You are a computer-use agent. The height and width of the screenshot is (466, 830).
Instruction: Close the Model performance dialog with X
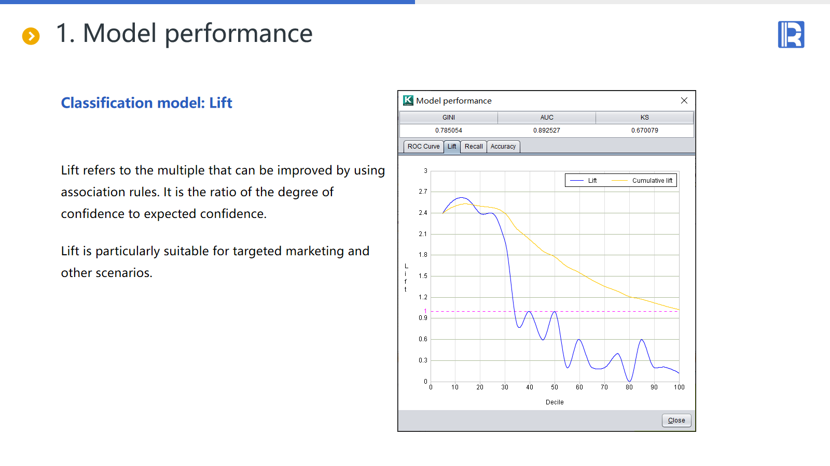coord(684,100)
